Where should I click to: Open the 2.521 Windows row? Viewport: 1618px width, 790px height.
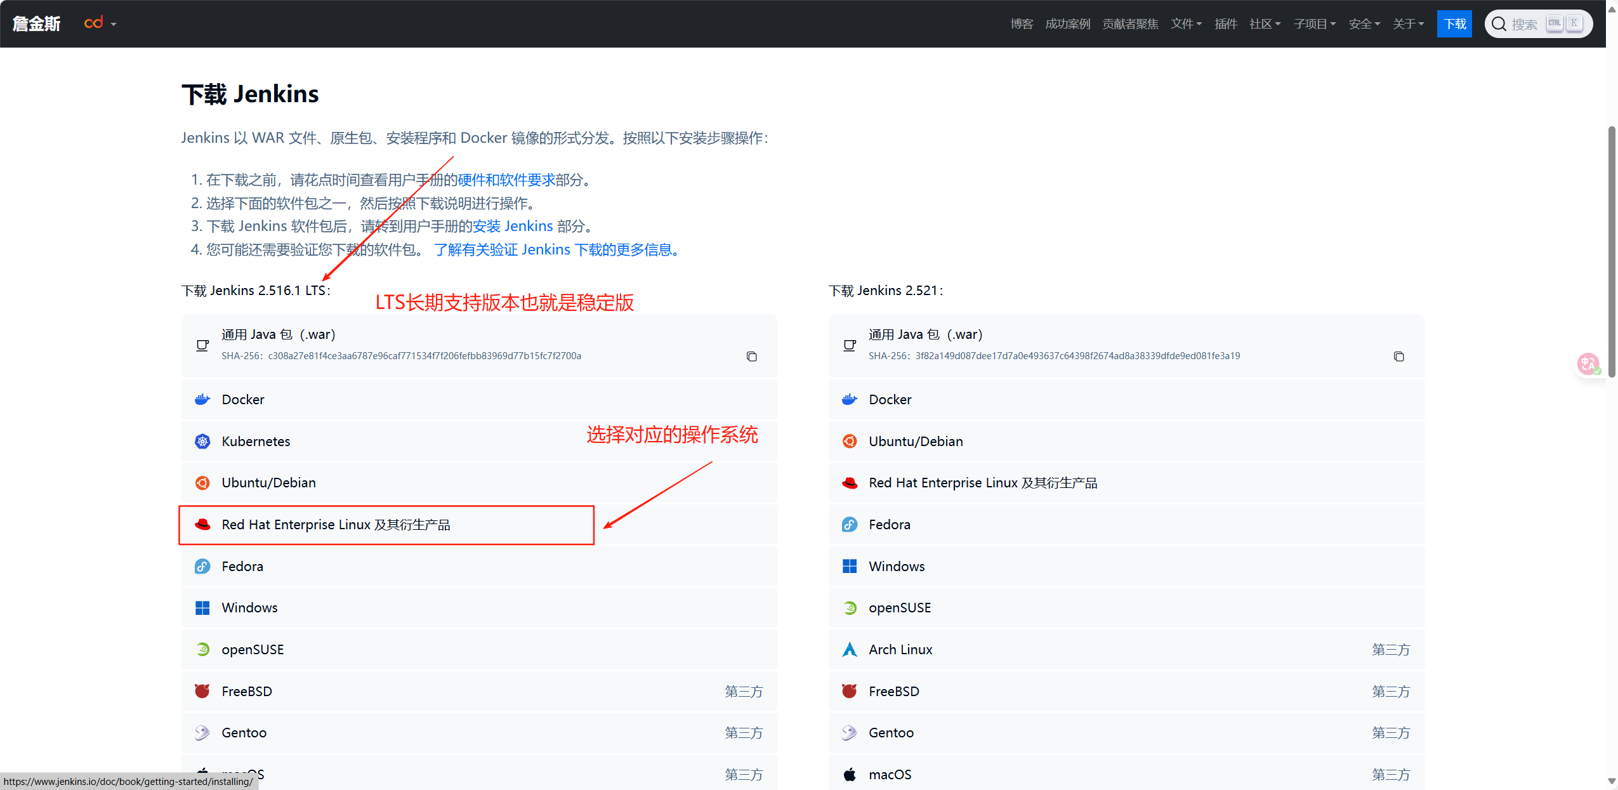pos(1126,566)
